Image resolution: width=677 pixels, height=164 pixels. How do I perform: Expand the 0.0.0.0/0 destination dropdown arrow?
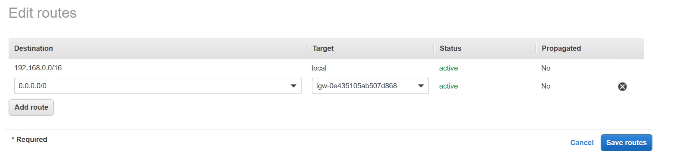293,86
